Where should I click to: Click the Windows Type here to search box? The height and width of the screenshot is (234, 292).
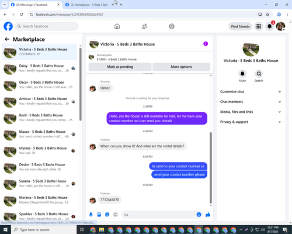click(x=43, y=229)
